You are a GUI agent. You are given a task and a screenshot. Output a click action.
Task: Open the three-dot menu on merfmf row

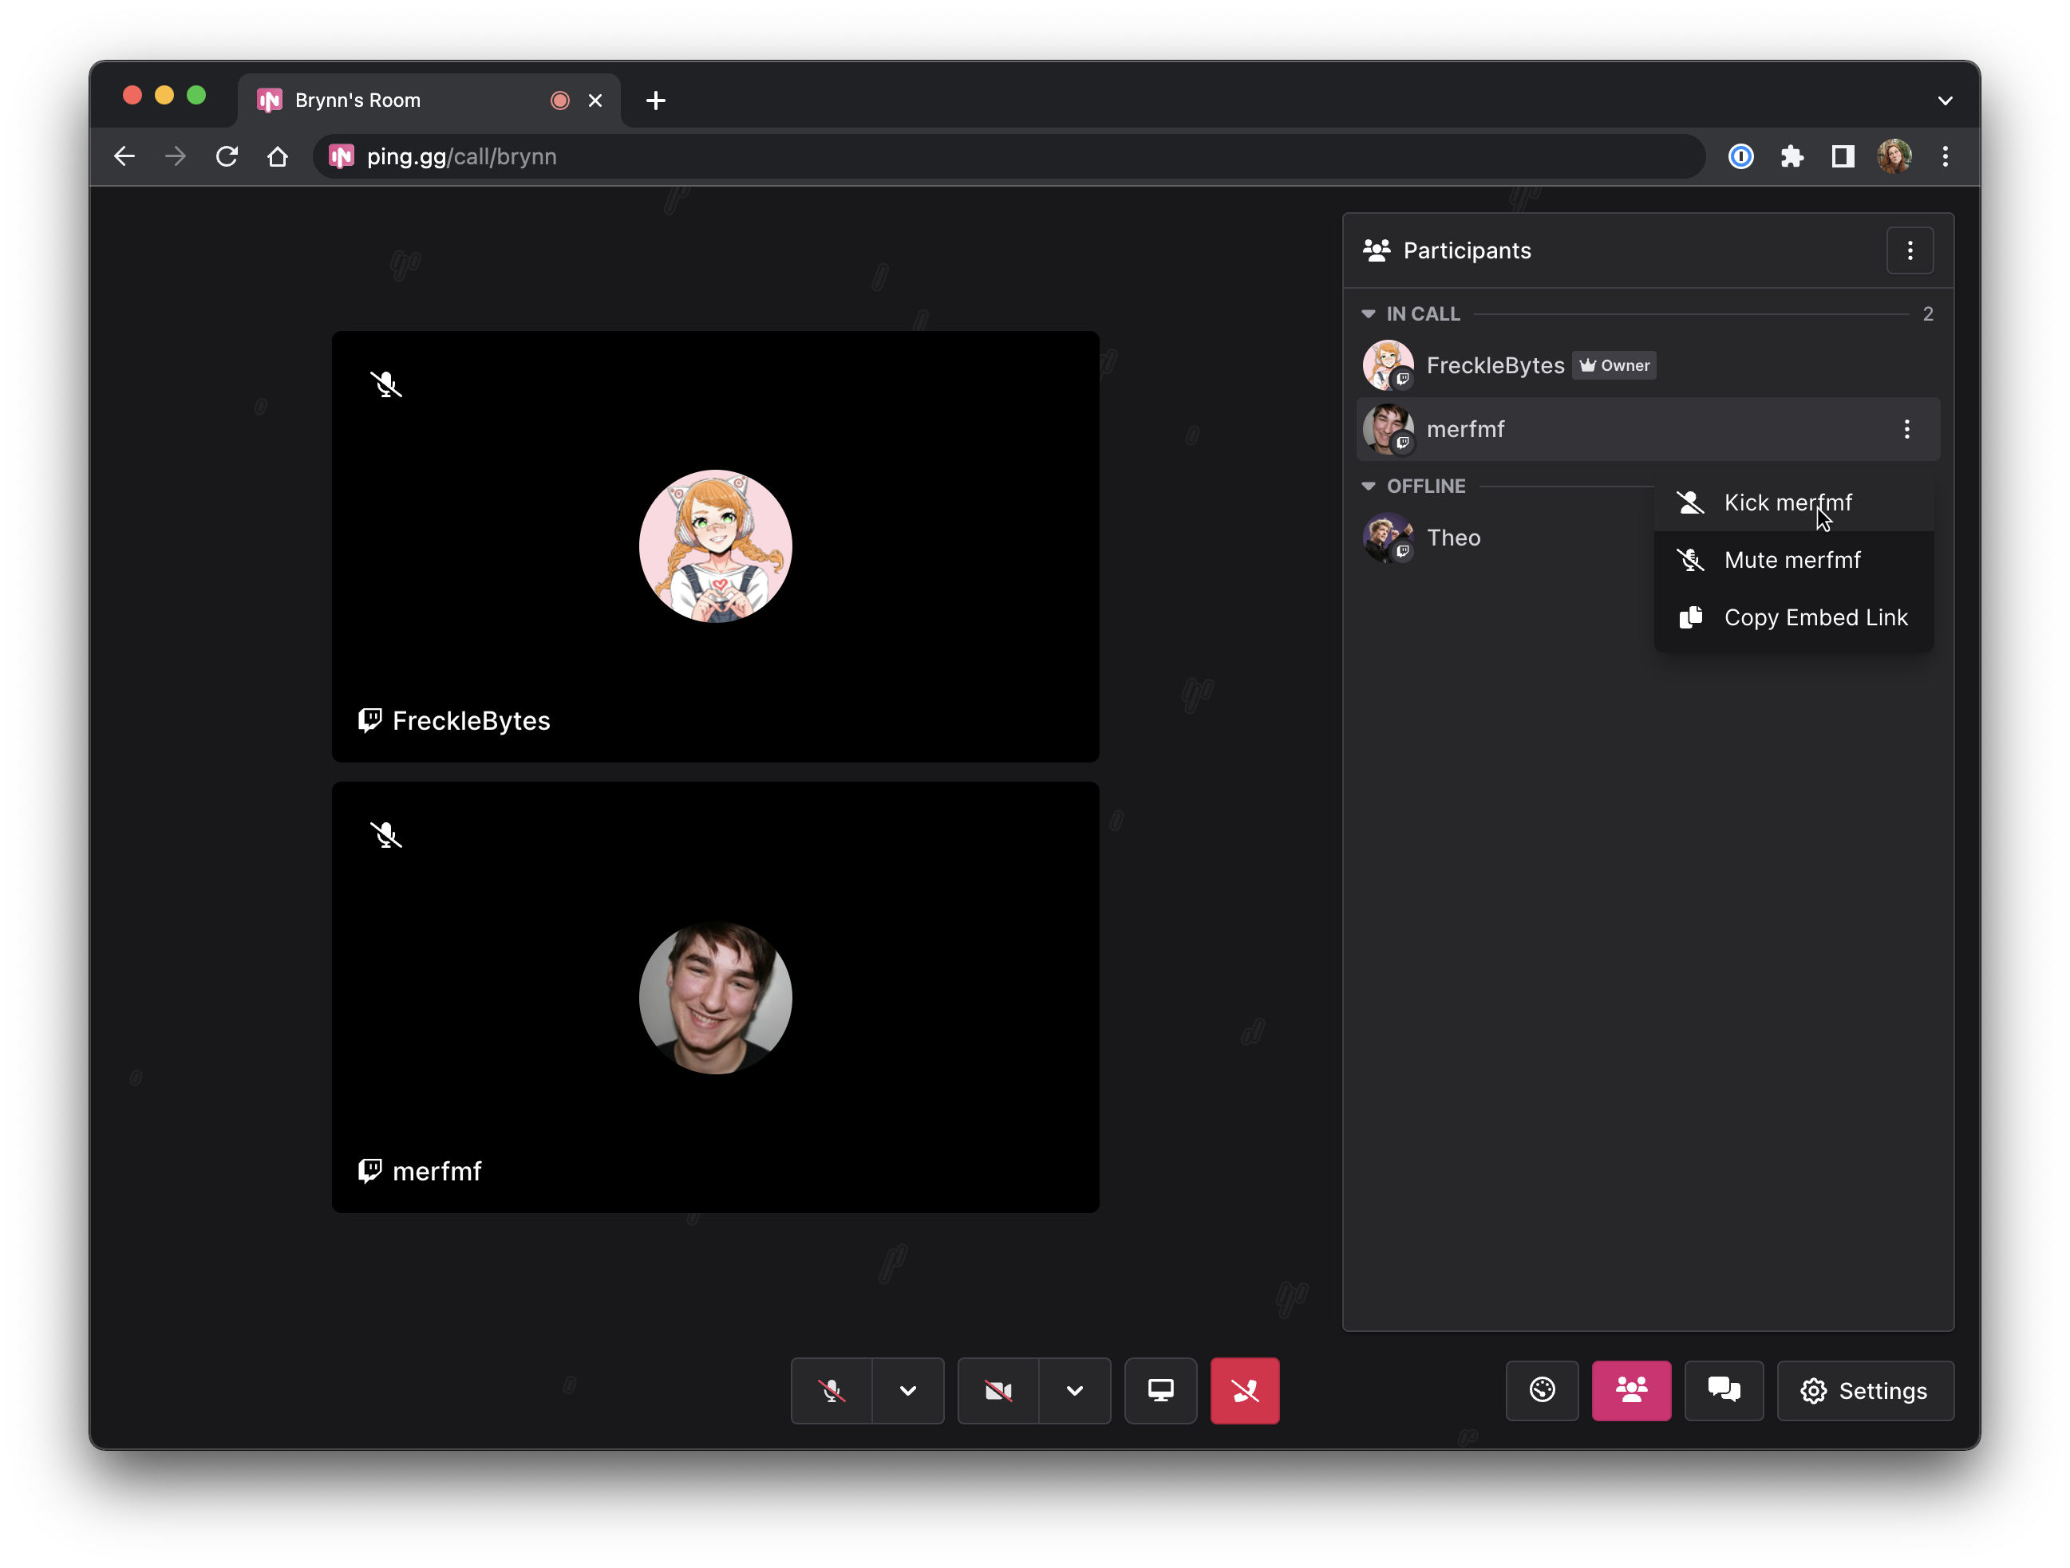pyautogui.click(x=1906, y=429)
